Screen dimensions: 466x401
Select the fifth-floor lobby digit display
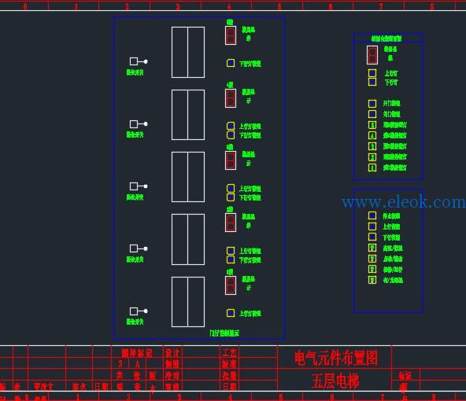tap(231, 35)
